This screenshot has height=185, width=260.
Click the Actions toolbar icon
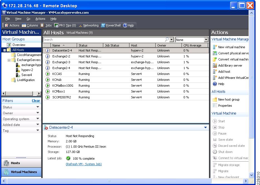6,25
